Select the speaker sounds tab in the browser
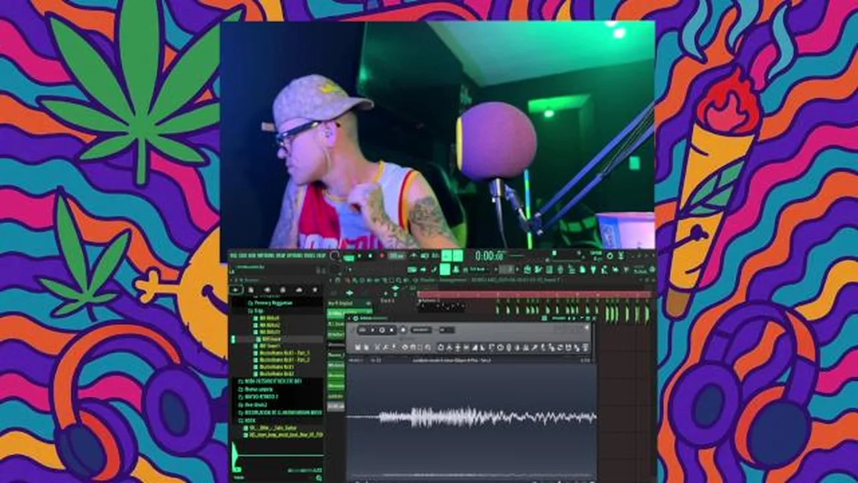858x483 pixels. 267,290
